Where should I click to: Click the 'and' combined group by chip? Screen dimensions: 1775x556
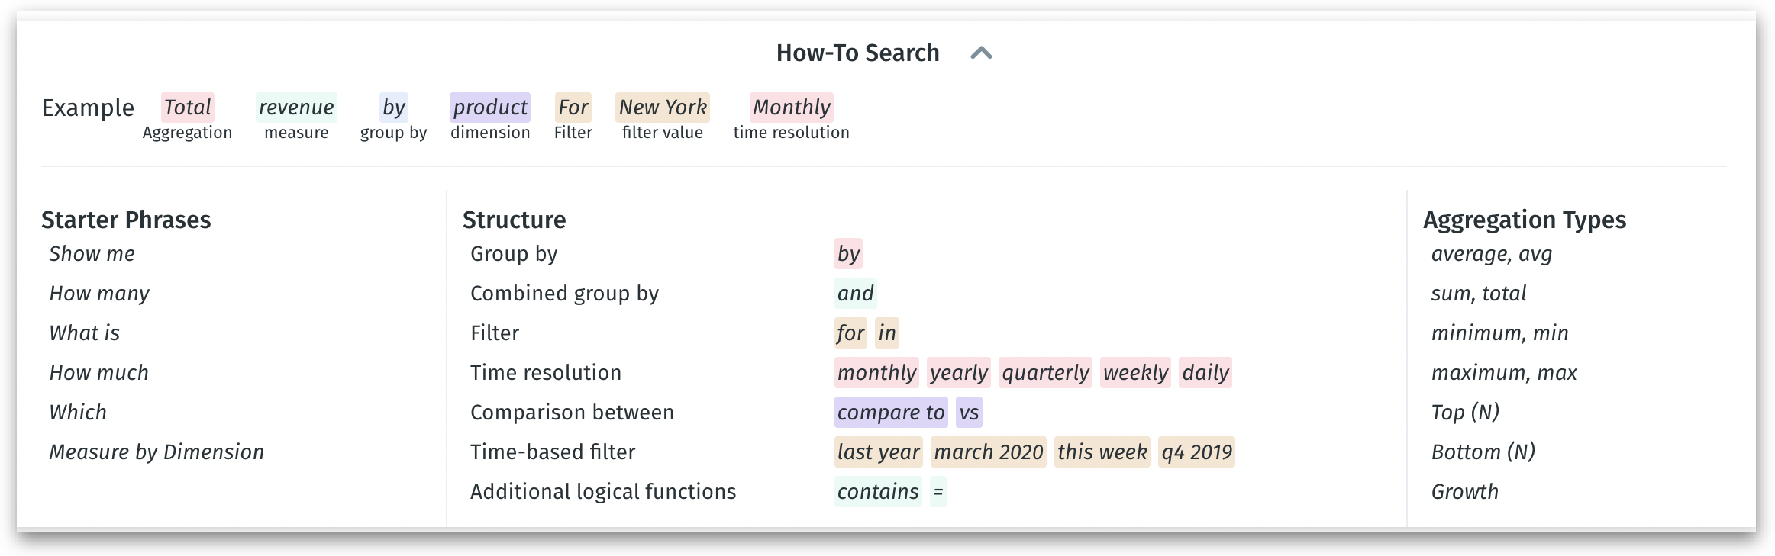855,294
